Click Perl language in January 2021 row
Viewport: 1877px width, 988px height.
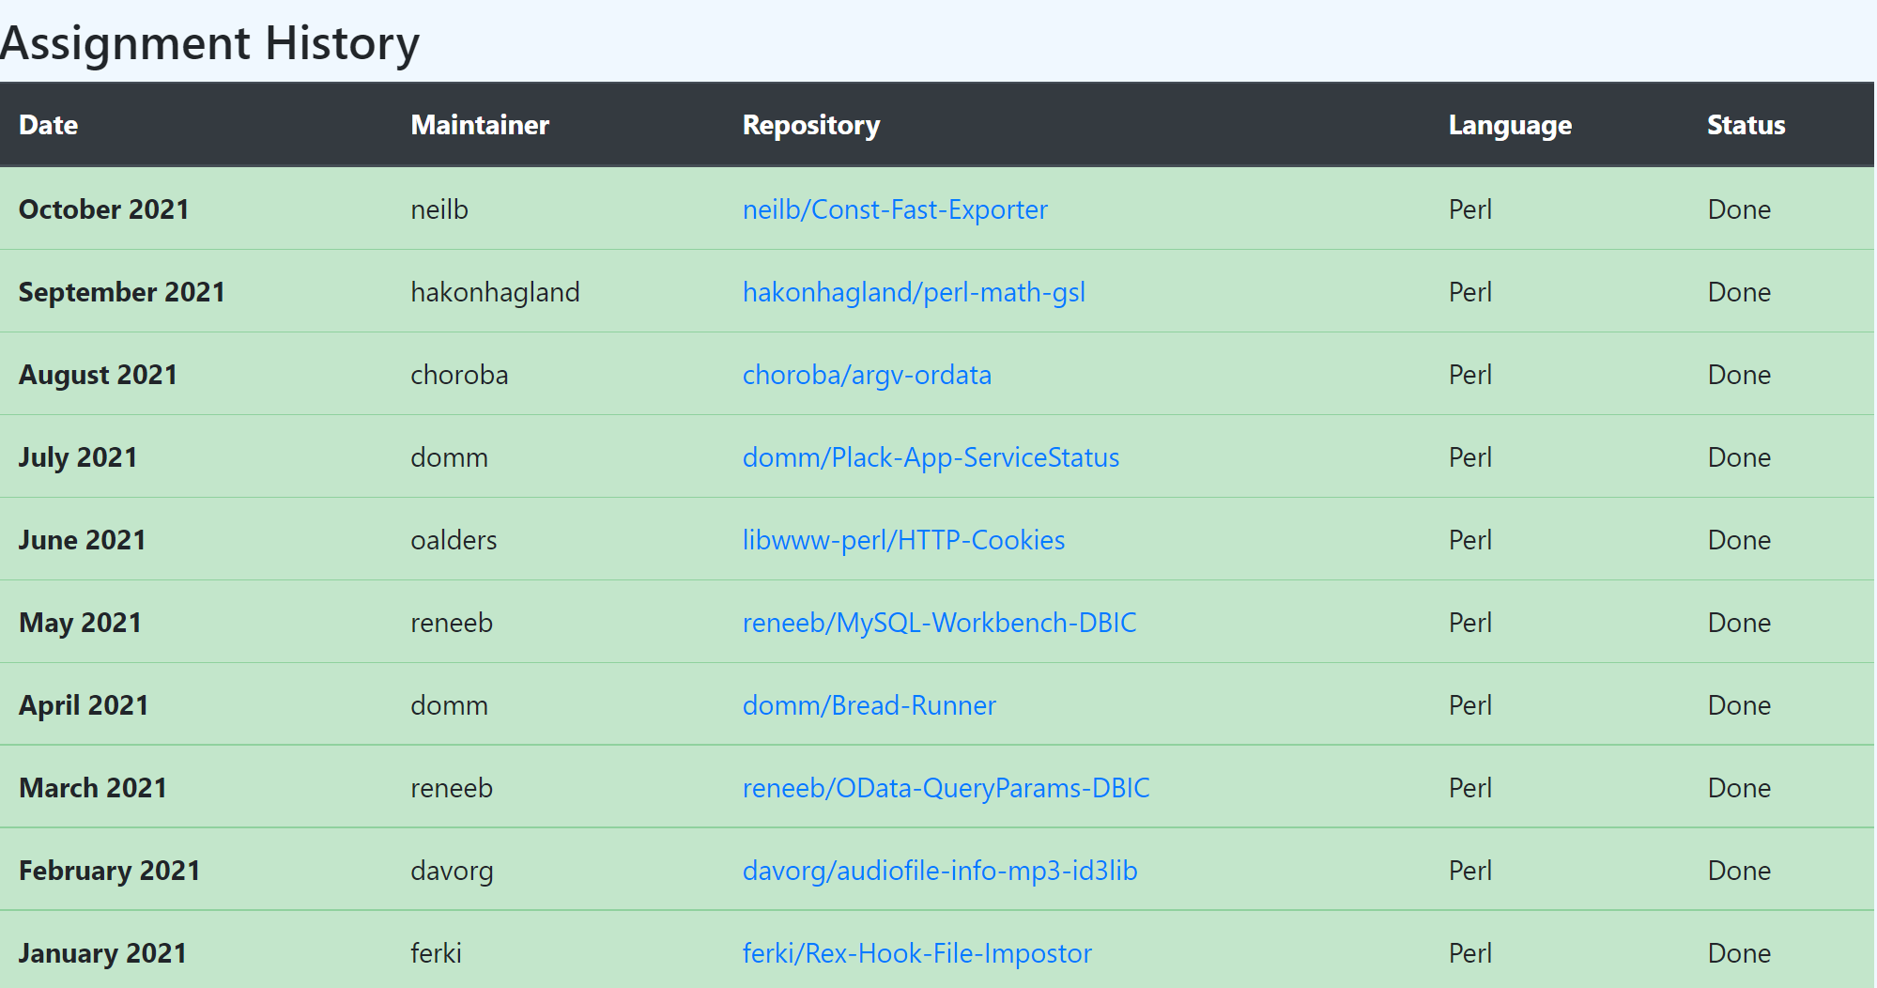(x=1470, y=953)
